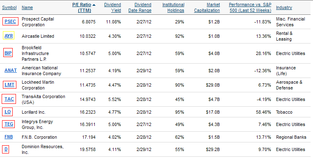313x158 pixels.
Task: Sort by Market Capitalization header
Action: 207,7
